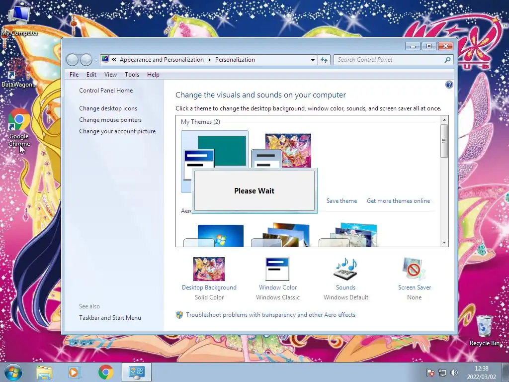This screenshot has height=382, width=509.
Task: Click Troubleshoot problems with transparency link
Action: coord(270,315)
